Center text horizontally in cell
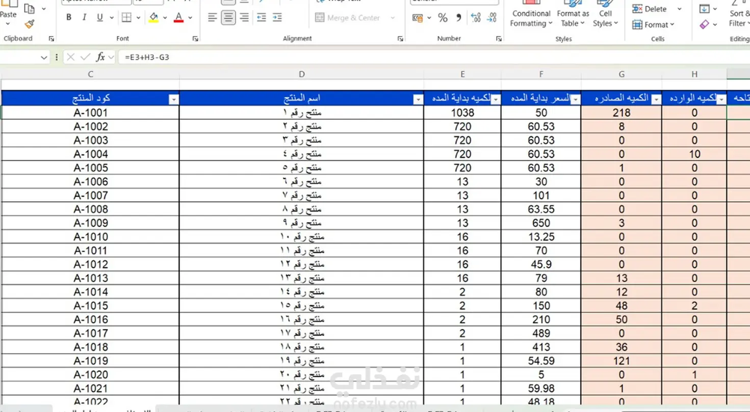This screenshot has width=750, height=412. (228, 18)
